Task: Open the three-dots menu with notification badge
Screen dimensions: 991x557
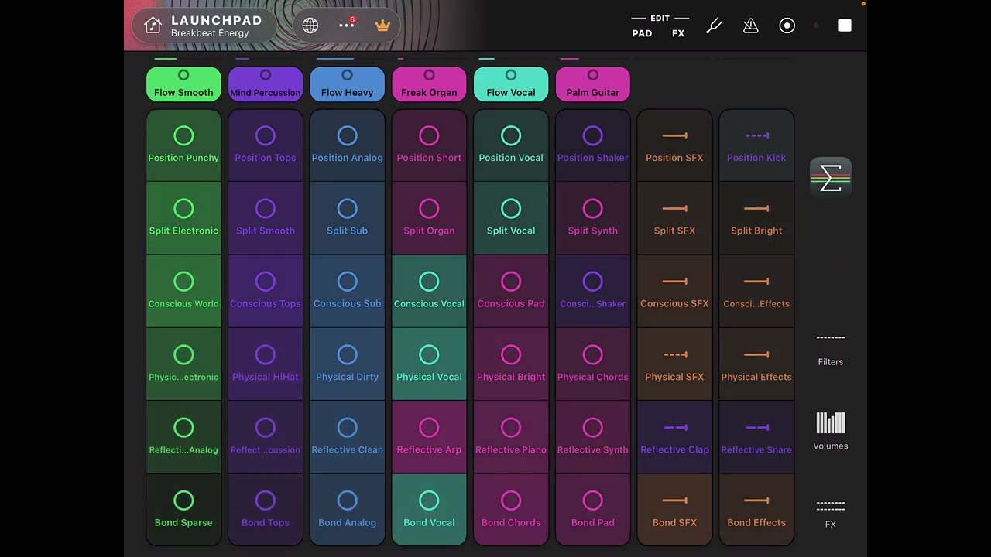Action: (347, 25)
